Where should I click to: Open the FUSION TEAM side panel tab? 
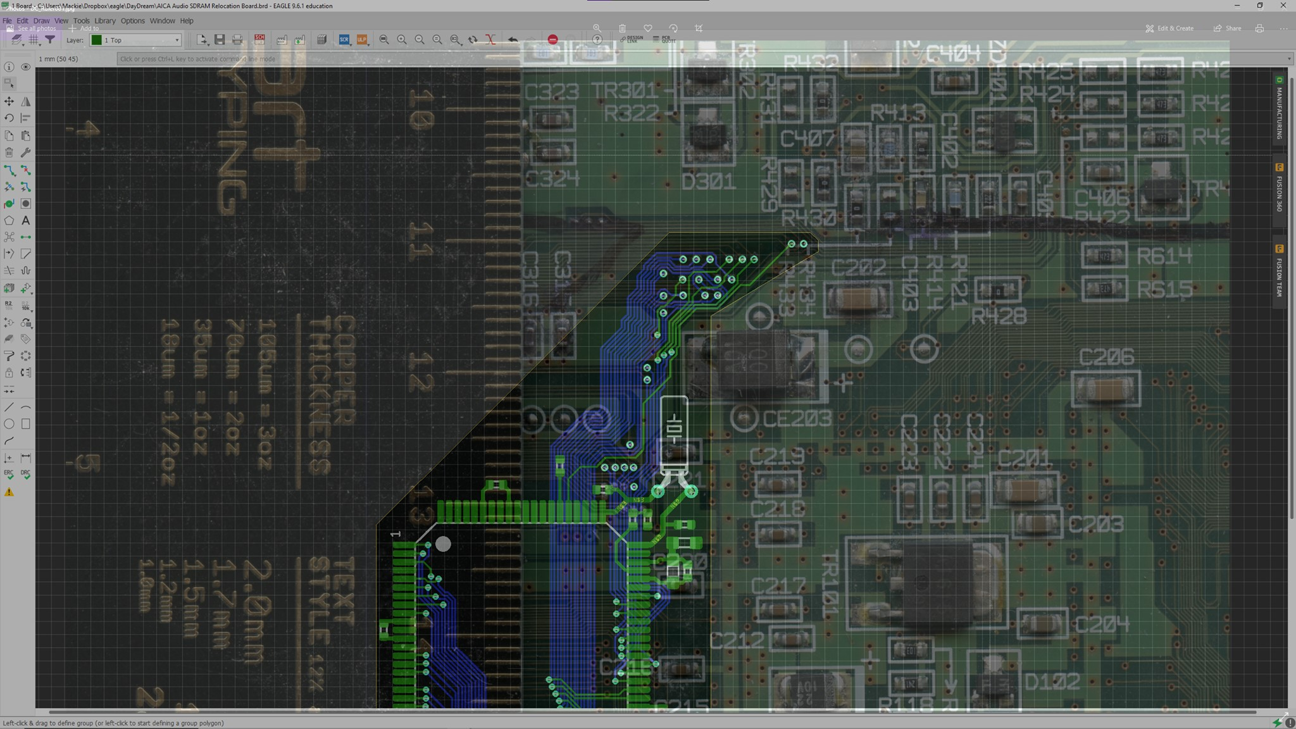1279,273
